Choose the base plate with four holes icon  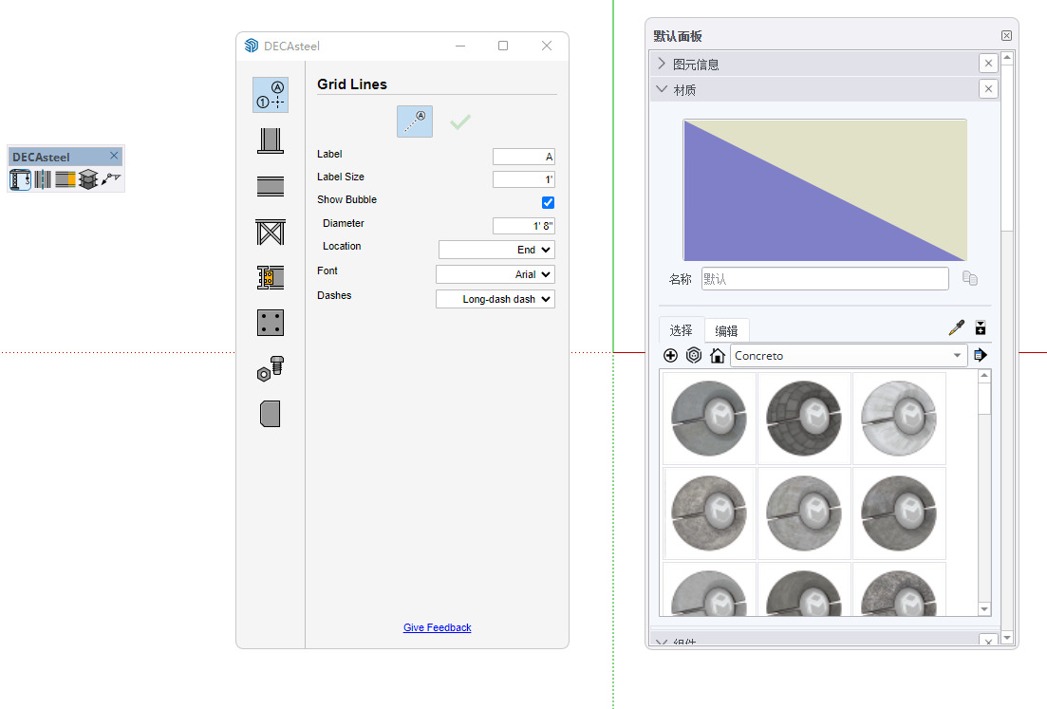(271, 323)
